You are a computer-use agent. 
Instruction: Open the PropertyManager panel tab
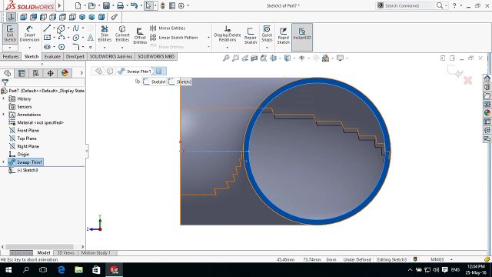tap(22, 73)
